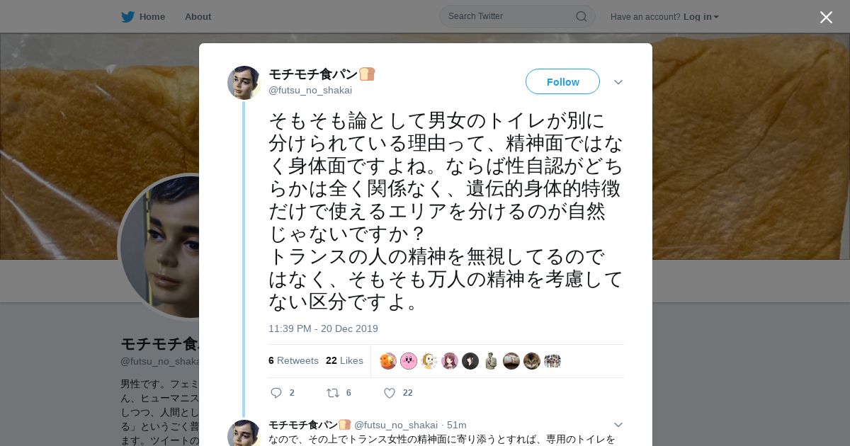This screenshot has height=446, width=850.
Task: Go to the About page
Action: coord(198,17)
